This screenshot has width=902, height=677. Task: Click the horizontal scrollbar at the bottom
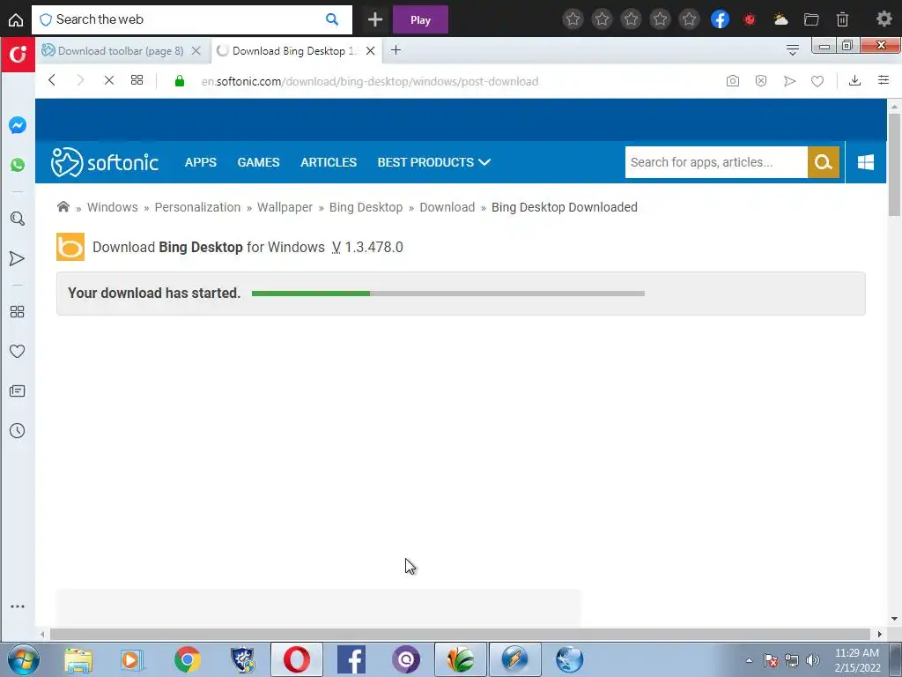pos(460,635)
